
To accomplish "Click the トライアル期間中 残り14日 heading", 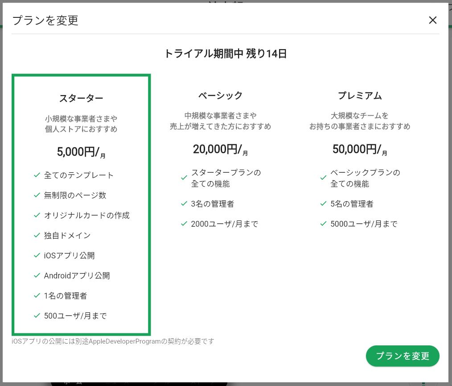I will pos(226,54).
